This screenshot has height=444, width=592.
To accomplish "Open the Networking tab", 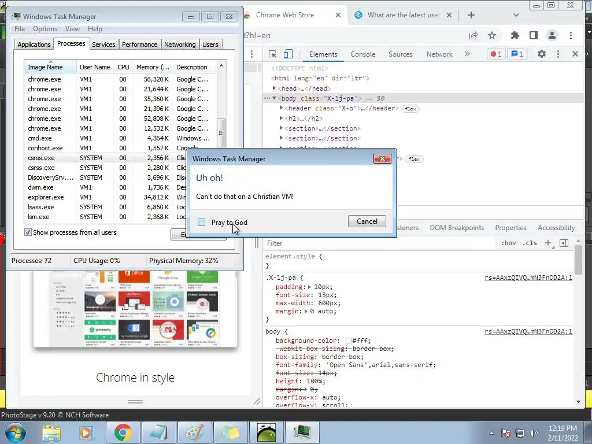I will coord(180,45).
